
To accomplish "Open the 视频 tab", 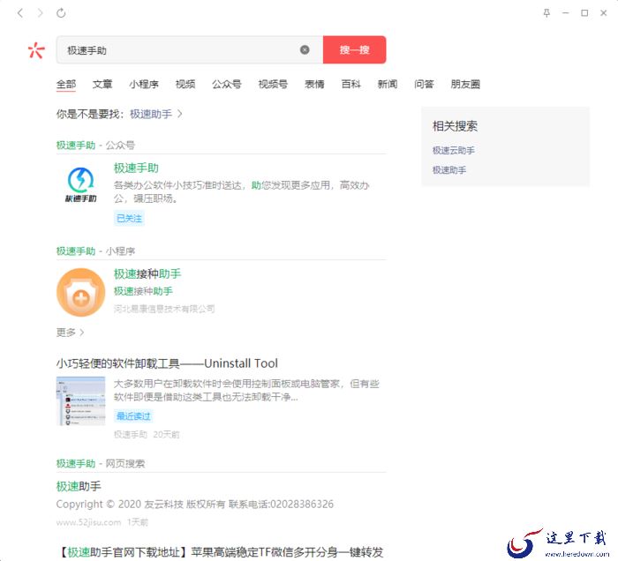I will pyautogui.click(x=185, y=84).
